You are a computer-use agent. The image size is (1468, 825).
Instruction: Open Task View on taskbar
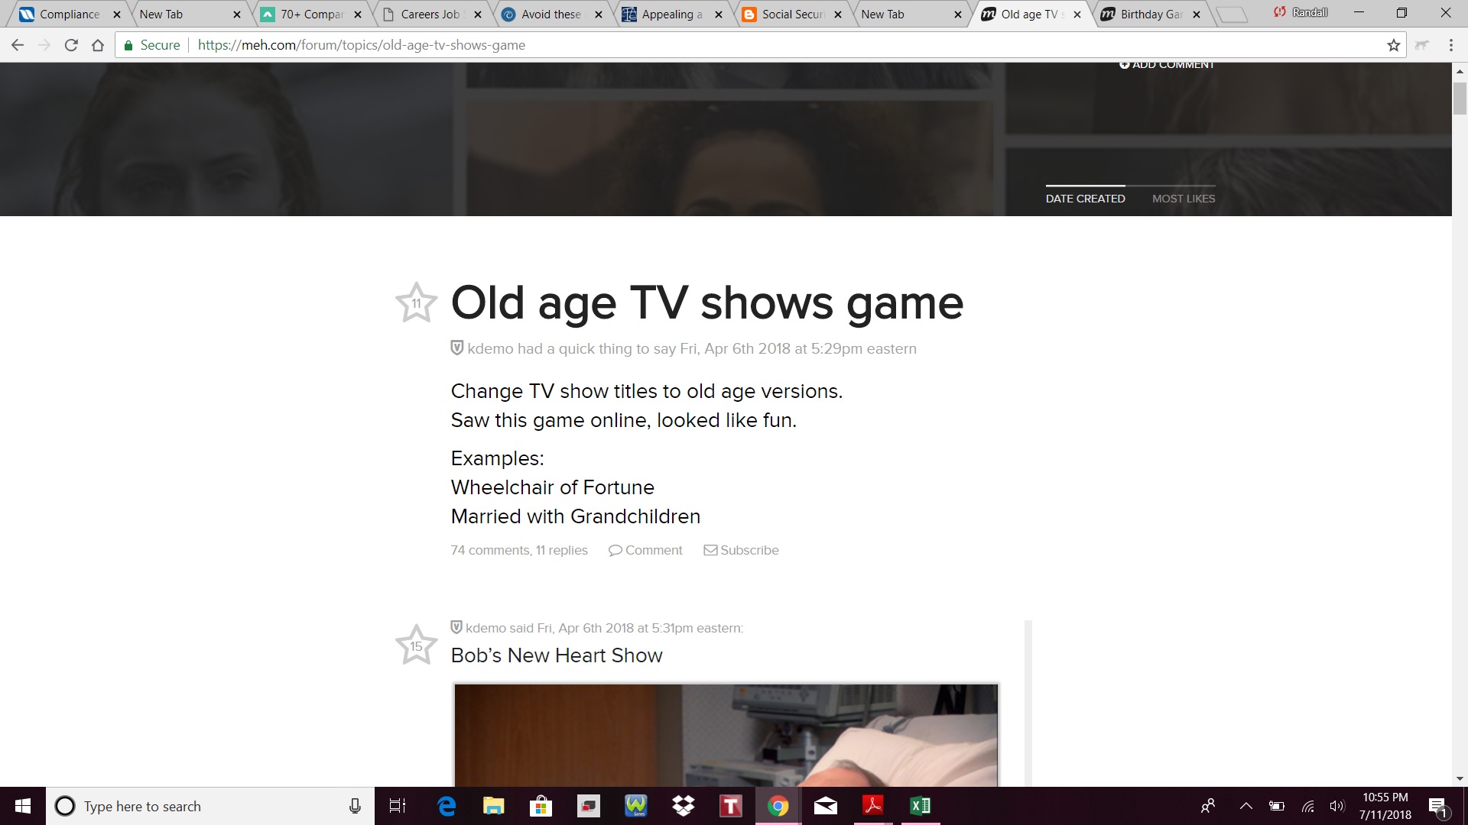[x=398, y=806]
